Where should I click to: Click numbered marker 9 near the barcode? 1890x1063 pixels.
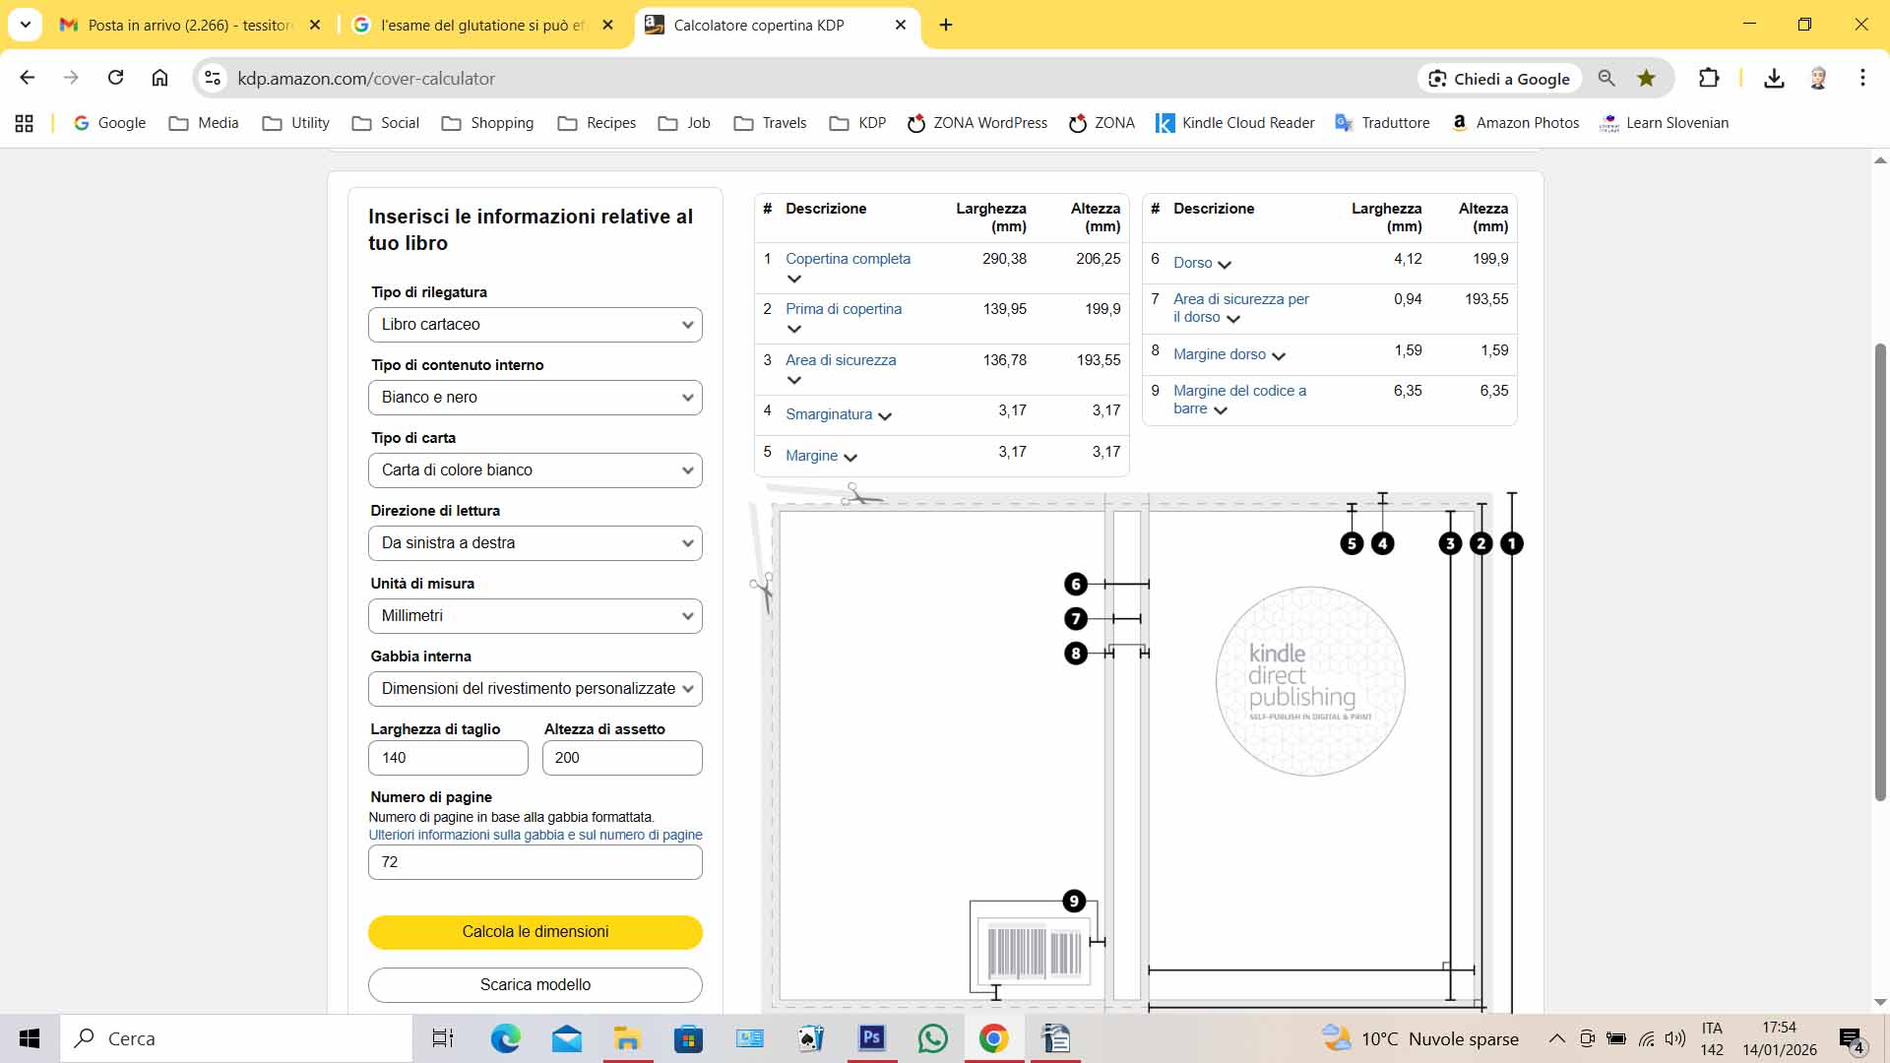[1074, 901]
